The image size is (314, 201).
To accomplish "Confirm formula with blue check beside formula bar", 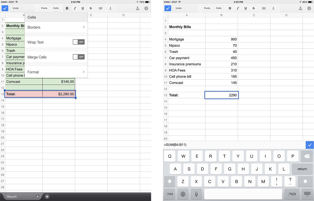I will click(310, 145).
